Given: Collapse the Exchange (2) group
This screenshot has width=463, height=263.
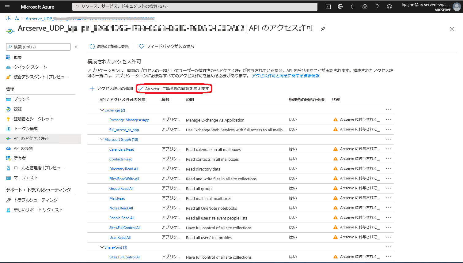Looking at the screenshot, I should [102, 110].
